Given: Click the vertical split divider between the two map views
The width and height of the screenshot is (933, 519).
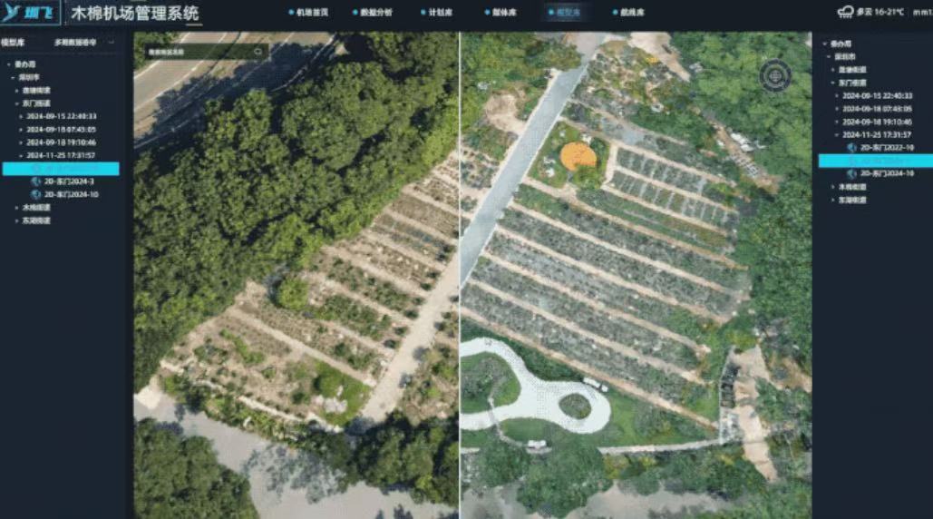Looking at the screenshot, I should coord(460,275).
